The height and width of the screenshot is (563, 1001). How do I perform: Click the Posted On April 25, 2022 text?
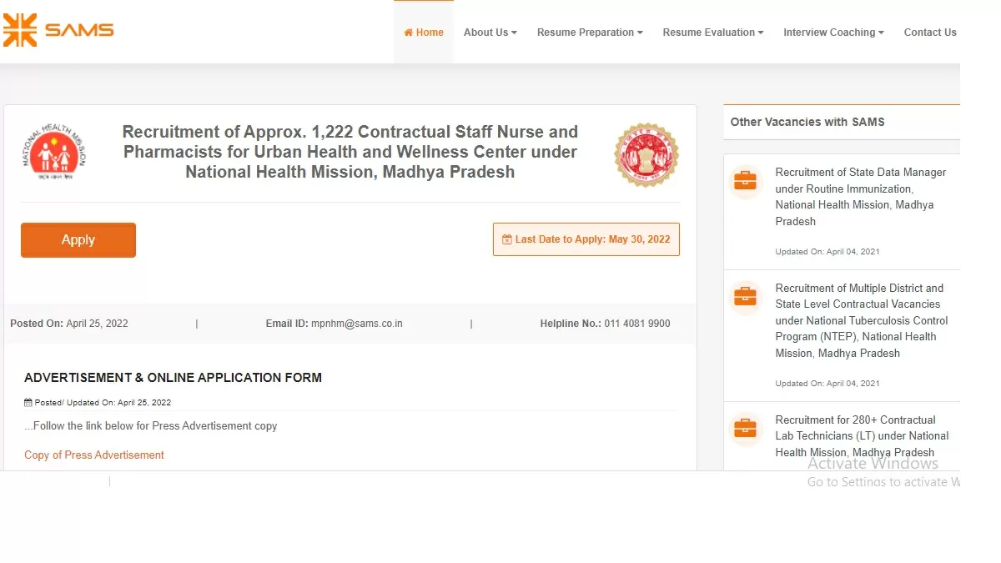coord(69,324)
